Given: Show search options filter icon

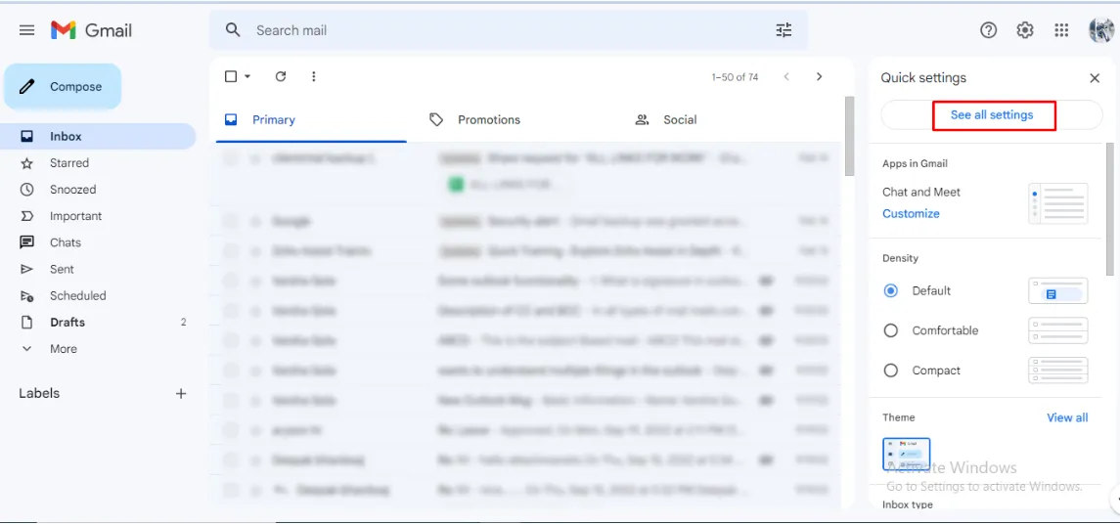Looking at the screenshot, I should (784, 30).
